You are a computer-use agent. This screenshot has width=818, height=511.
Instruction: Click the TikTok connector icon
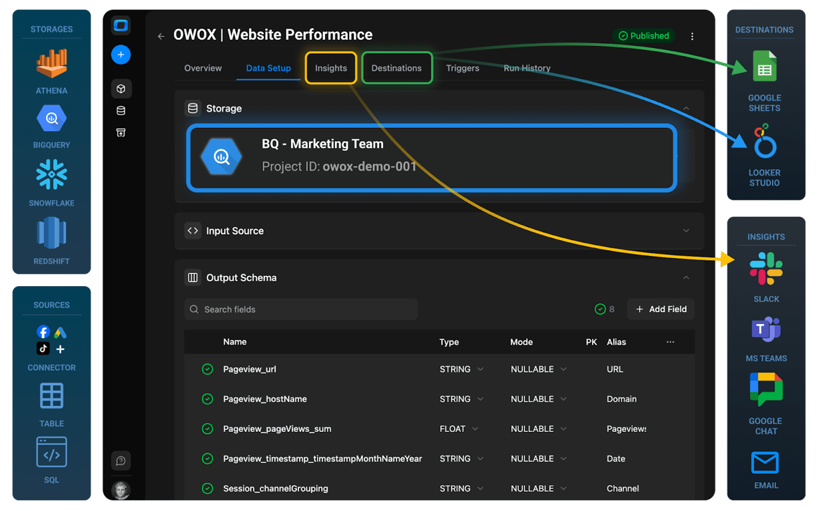[x=43, y=349]
